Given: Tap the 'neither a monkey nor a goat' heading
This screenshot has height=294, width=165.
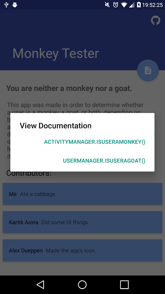Looking at the screenshot, I should click(x=69, y=88).
